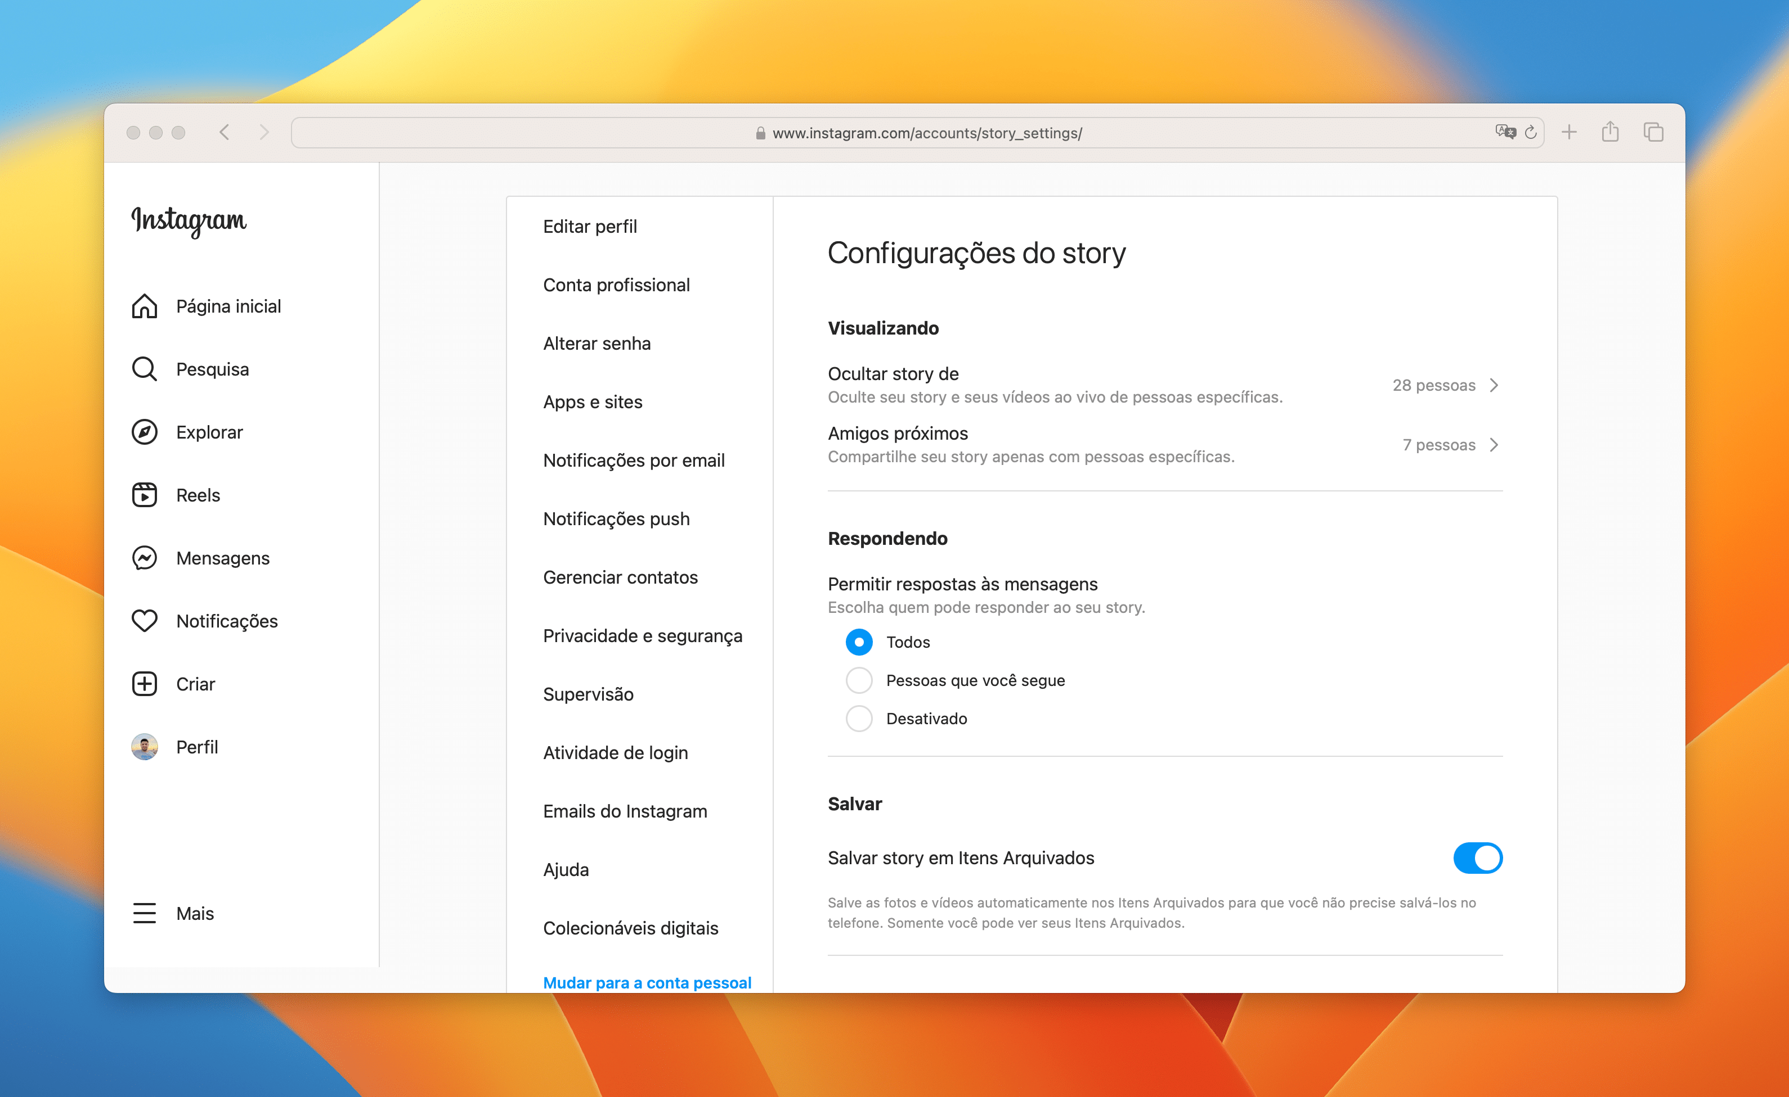
Task: Click the Página inicial icon
Action: pyautogui.click(x=147, y=306)
